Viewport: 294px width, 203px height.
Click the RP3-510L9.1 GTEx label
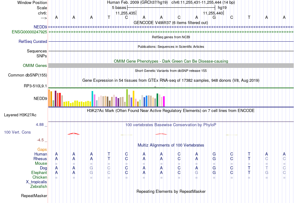(x=35, y=86)
